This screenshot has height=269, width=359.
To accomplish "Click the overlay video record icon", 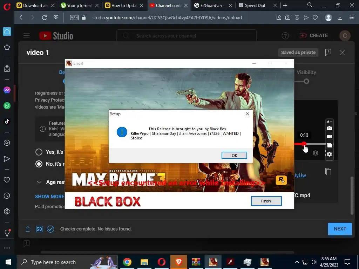I will [329, 137].
